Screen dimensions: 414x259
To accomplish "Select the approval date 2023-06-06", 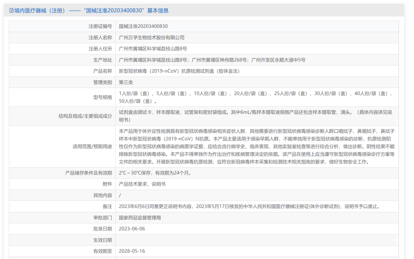I will tap(132, 229).
